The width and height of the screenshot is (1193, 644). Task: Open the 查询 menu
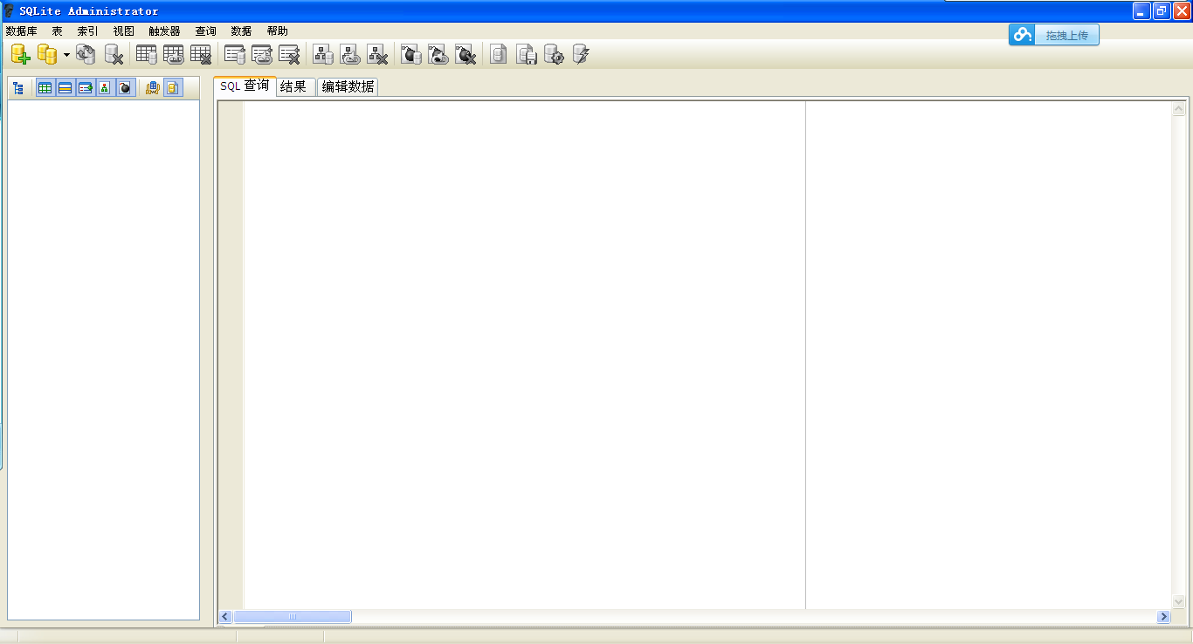coord(205,31)
